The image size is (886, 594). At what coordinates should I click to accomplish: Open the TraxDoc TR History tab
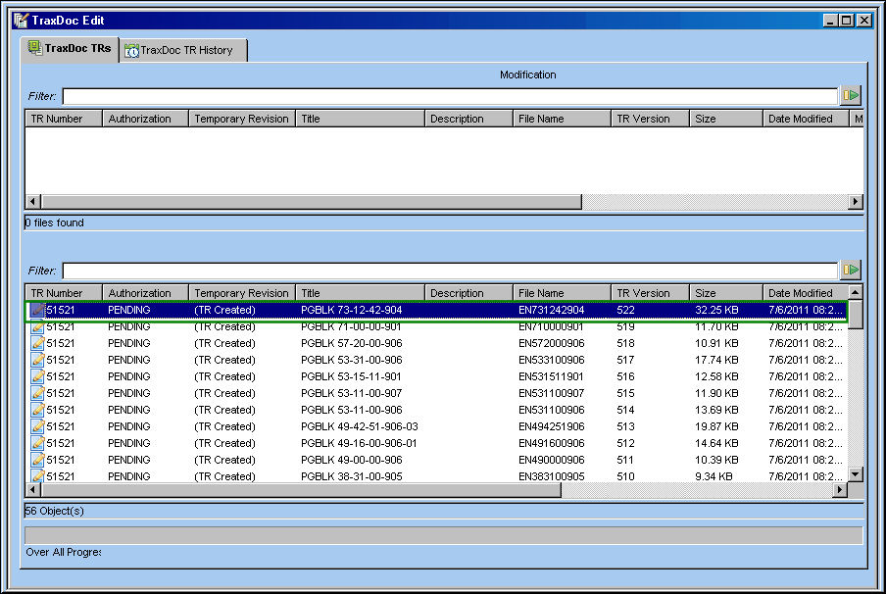point(183,50)
